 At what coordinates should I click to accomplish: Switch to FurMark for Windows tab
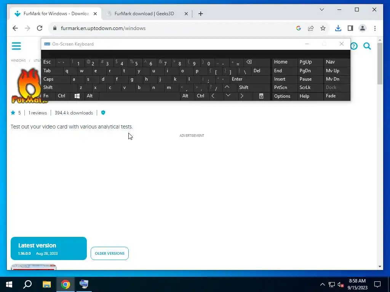point(56,14)
